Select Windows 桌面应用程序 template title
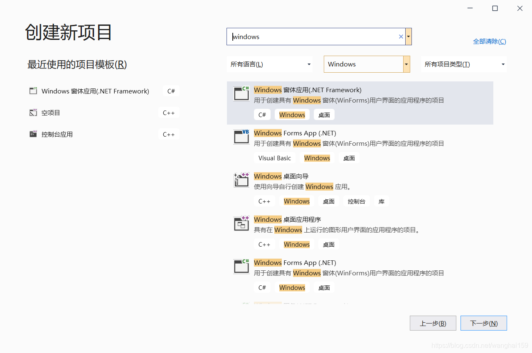Image resolution: width=532 pixels, height=353 pixels. (288, 219)
